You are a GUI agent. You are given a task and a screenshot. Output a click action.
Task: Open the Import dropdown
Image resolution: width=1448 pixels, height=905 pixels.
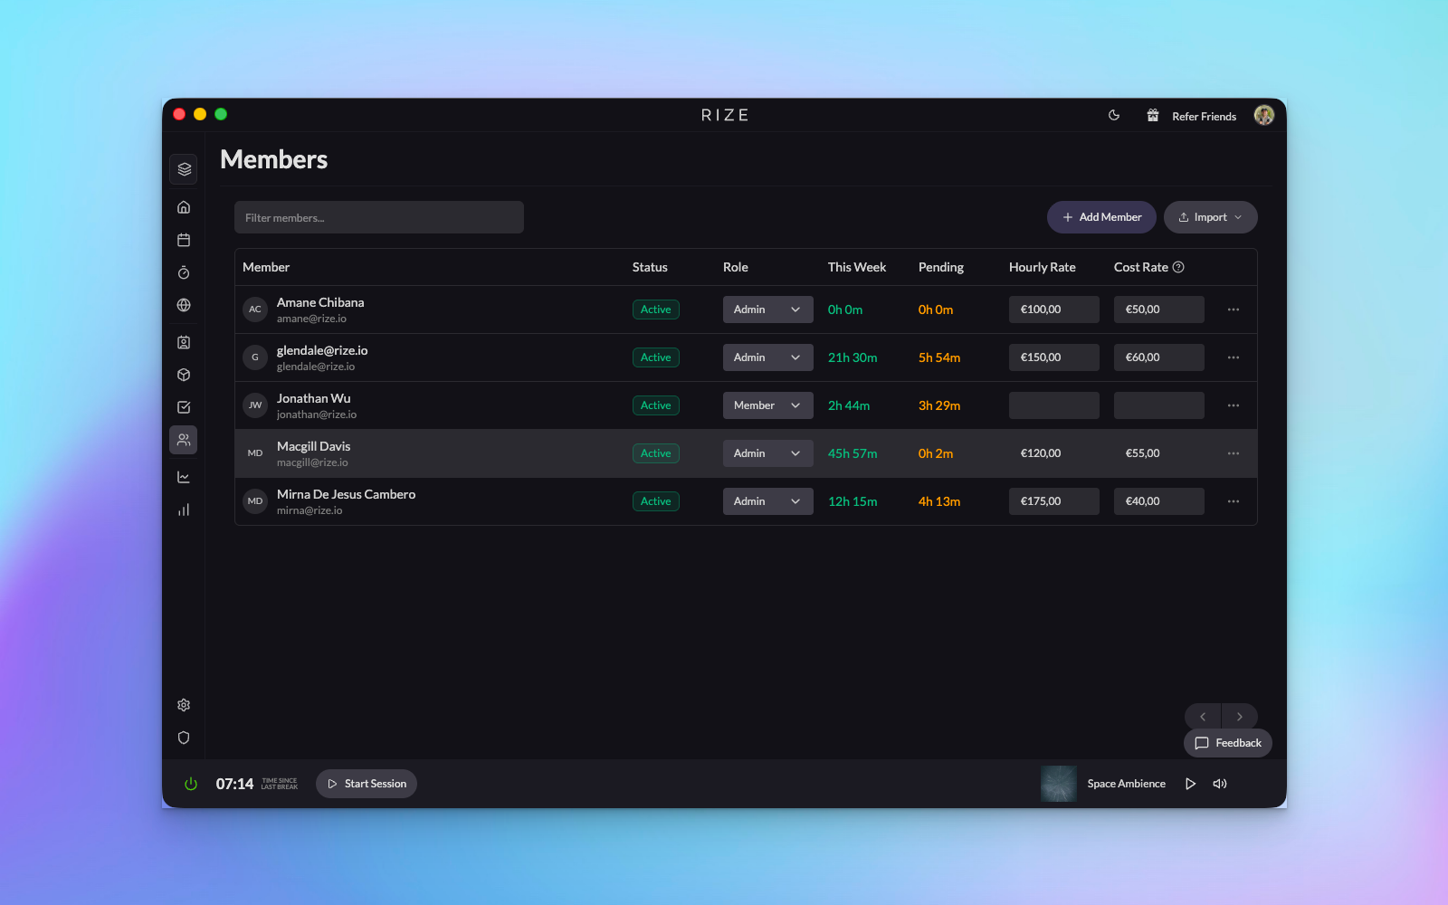[x=1210, y=217]
